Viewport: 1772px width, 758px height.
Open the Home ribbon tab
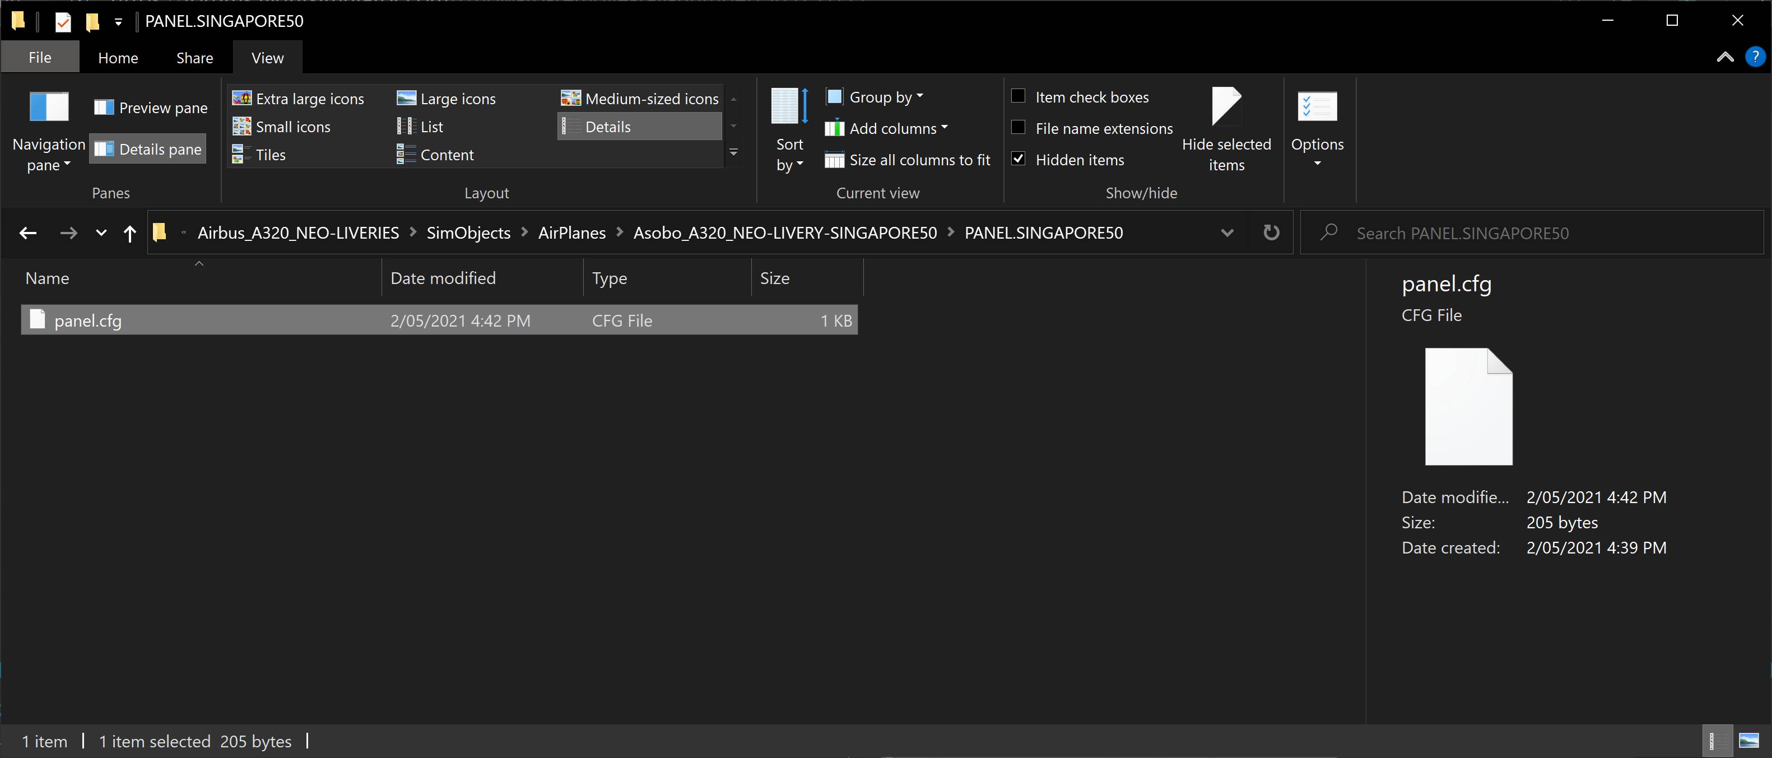(x=118, y=58)
